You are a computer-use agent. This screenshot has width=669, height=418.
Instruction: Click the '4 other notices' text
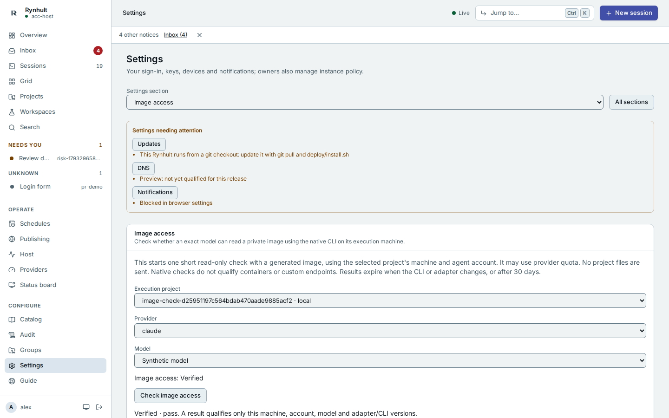pyautogui.click(x=138, y=35)
